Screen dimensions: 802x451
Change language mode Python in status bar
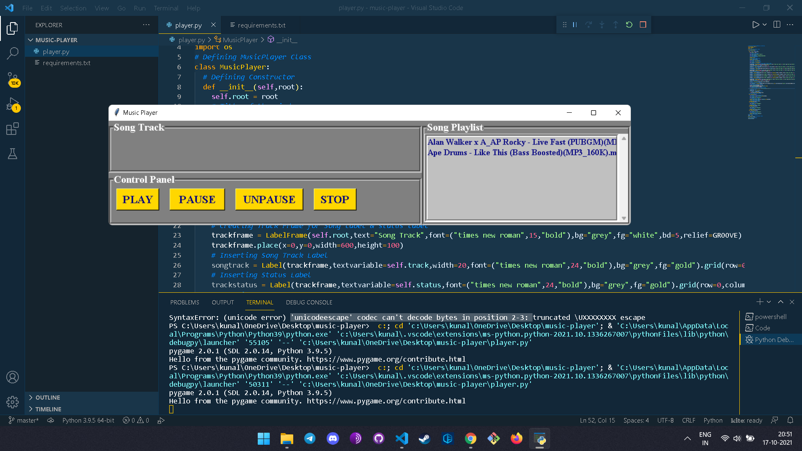click(x=713, y=420)
